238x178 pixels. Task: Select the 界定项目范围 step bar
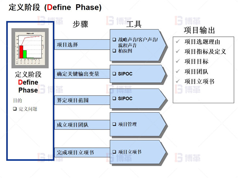81,100
